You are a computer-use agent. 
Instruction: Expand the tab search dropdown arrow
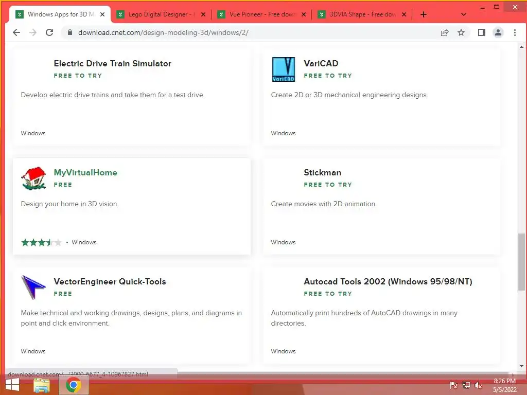click(x=464, y=14)
